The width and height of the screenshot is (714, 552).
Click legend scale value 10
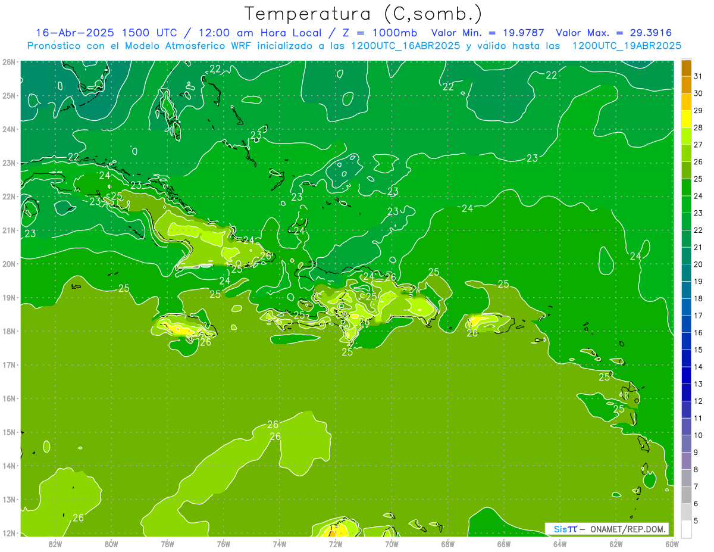click(x=699, y=435)
